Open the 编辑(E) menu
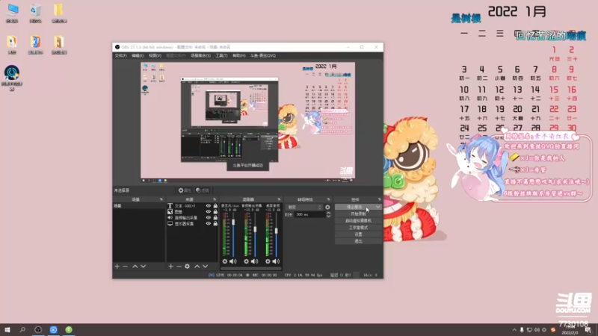The height and width of the screenshot is (336, 598). pyautogui.click(x=138, y=55)
